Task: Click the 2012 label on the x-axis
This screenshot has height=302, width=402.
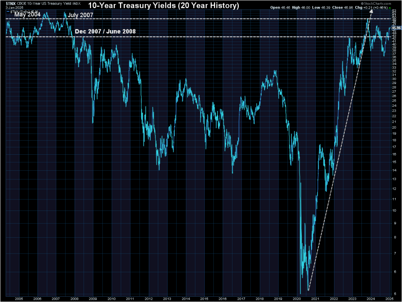Action: pos(149,299)
